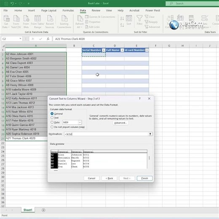Screen dimensions: 219x219
Task: Click cell A5 Daniel Lee 4004
Action: point(36,67)
